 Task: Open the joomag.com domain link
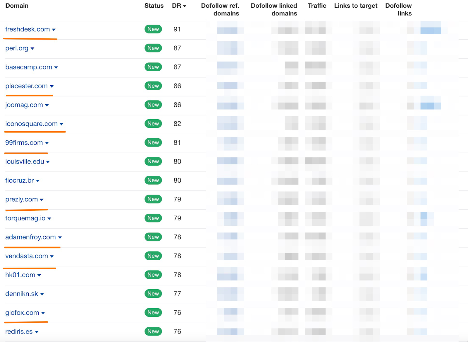(24, 105)
